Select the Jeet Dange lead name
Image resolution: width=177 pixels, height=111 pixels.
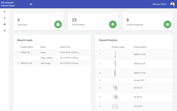click(45, 63)
